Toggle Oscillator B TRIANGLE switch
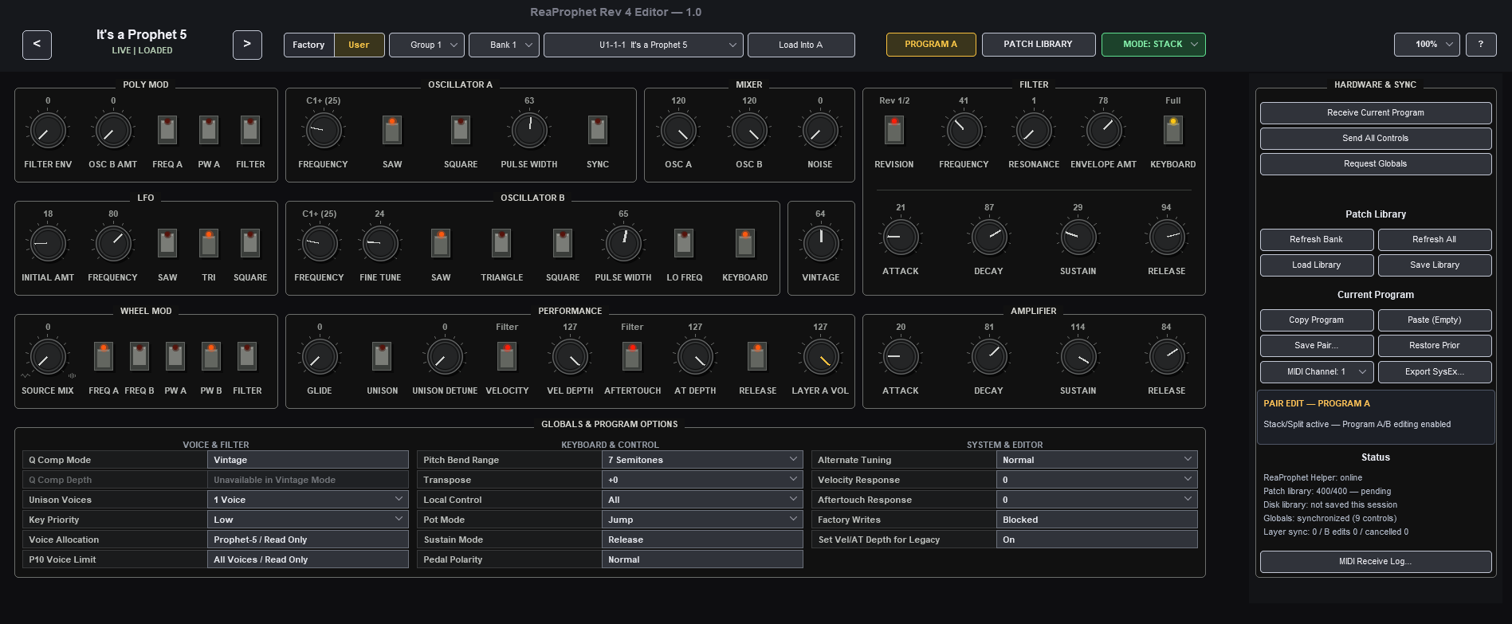 tap(501, 243)
